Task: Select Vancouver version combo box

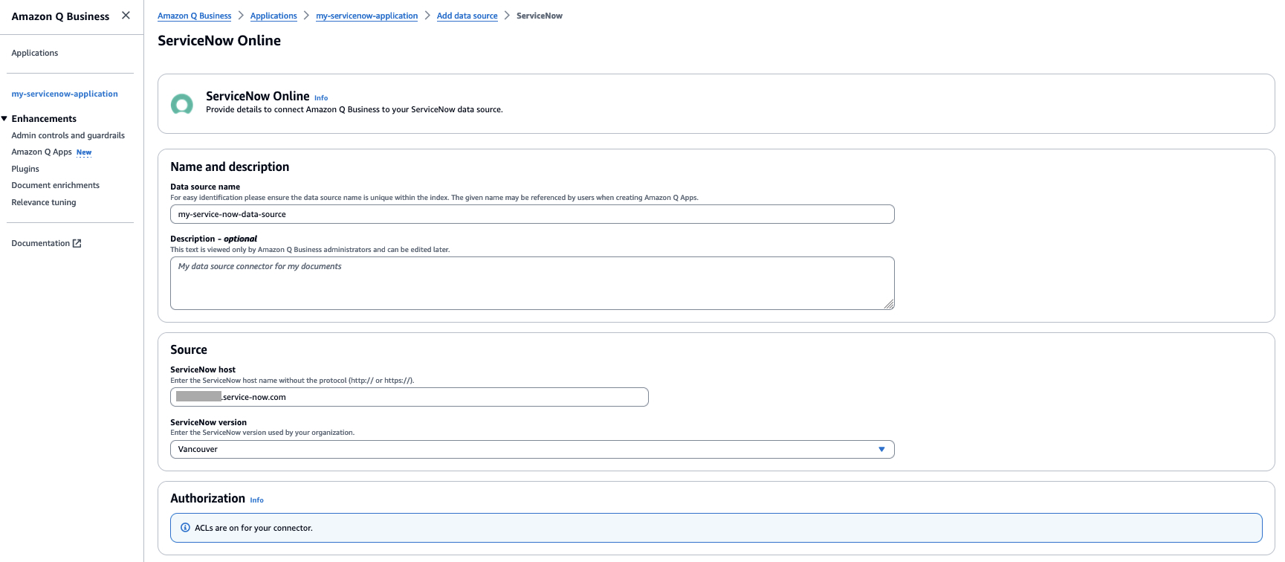Action: [532, 449]
